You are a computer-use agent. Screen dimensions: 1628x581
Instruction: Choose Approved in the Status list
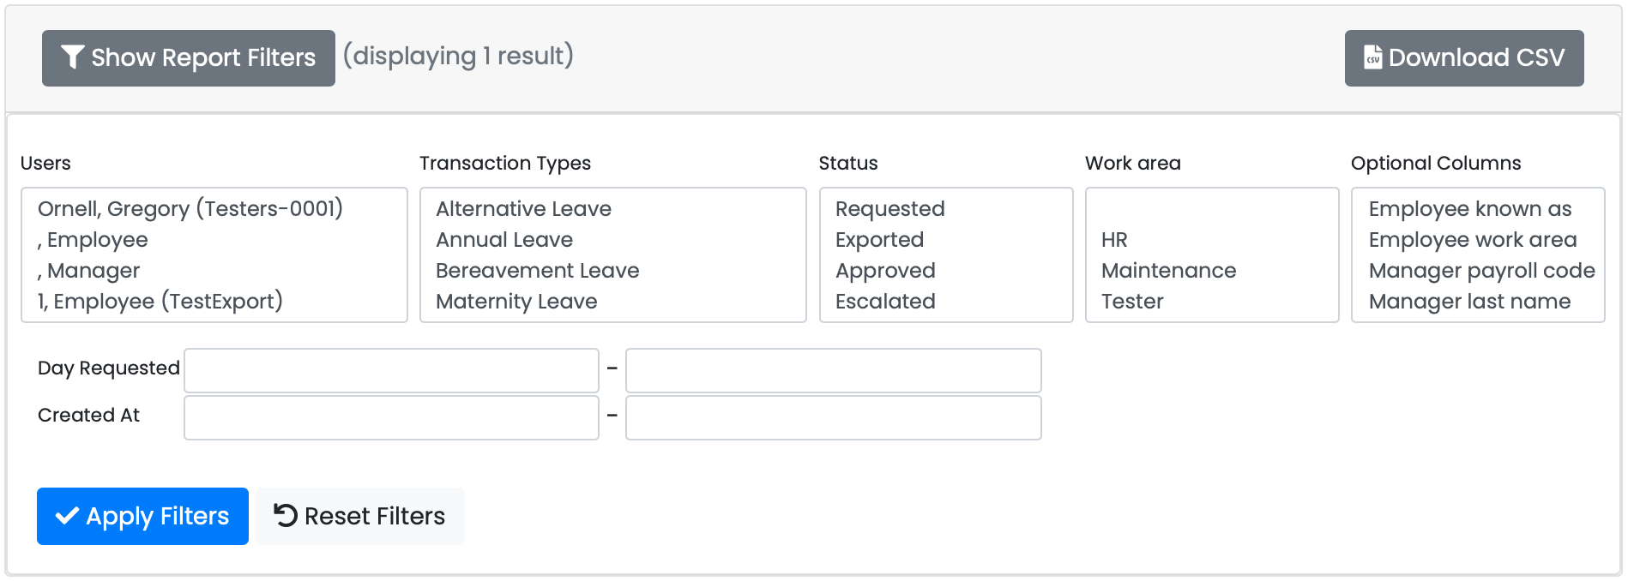(x=885, y=270)
